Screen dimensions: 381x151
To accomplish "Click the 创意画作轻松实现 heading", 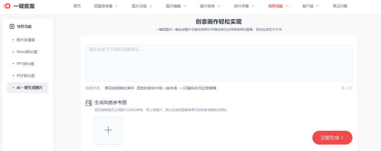I will pyautogui.click(x=219, y=22).
